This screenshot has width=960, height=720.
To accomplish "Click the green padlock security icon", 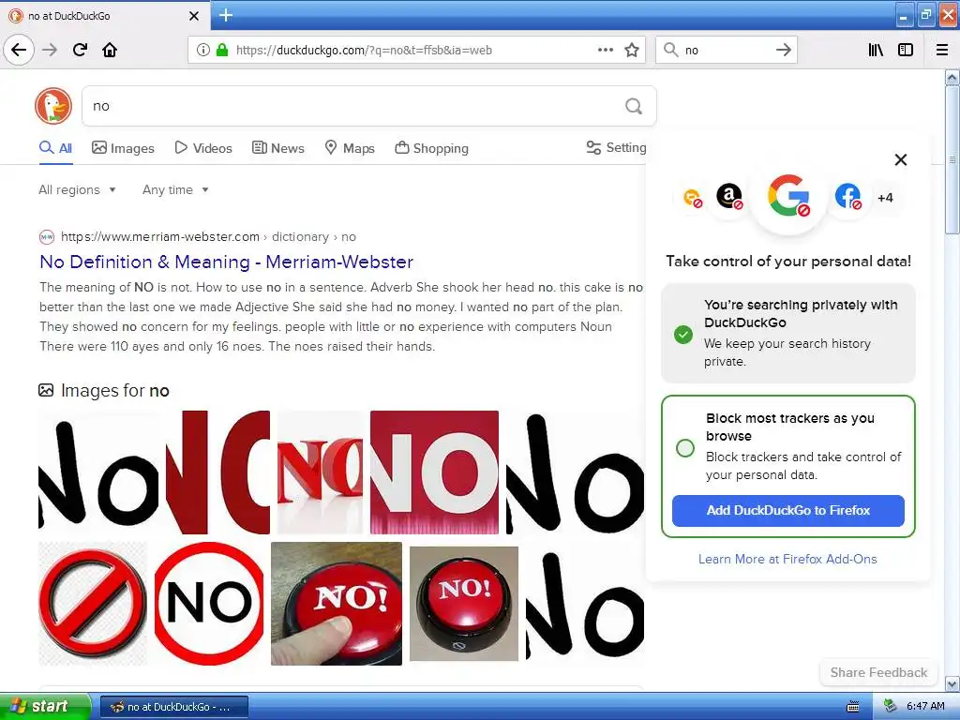I will (x=222, y=50).
